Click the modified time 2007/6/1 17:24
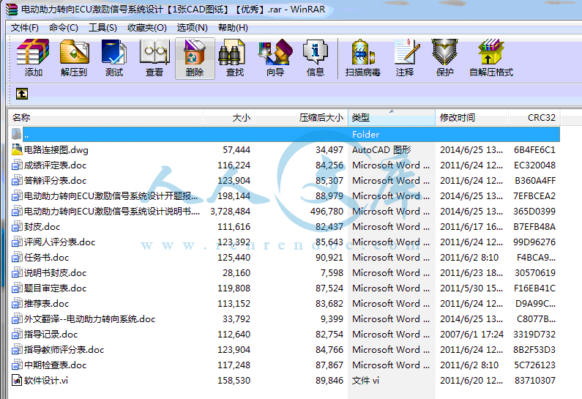The width and height of the screenshot is (582, 399). [471, 335]
